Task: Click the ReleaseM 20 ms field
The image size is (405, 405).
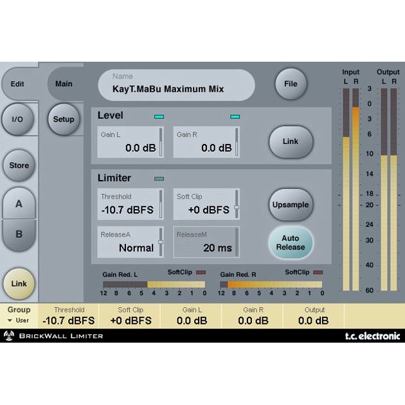Action: tap(206, 242)
